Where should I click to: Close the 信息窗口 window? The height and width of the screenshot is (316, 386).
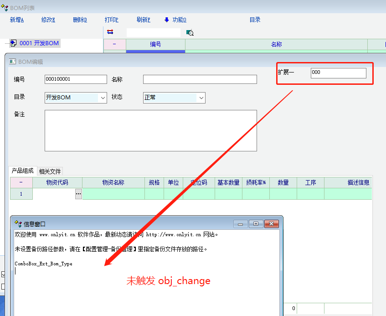272,224
